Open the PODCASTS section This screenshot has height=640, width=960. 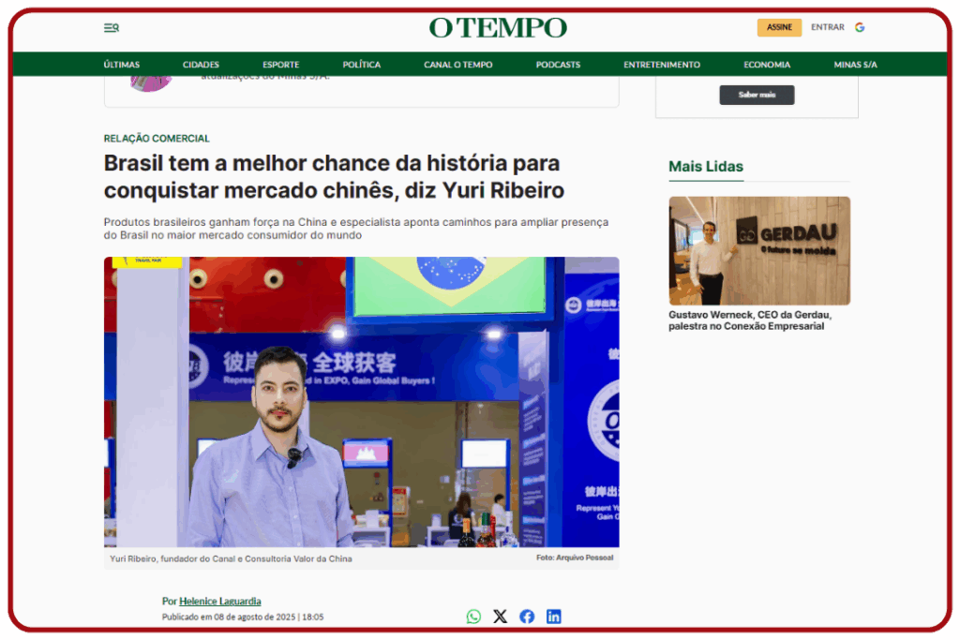[x=558, y=65]
